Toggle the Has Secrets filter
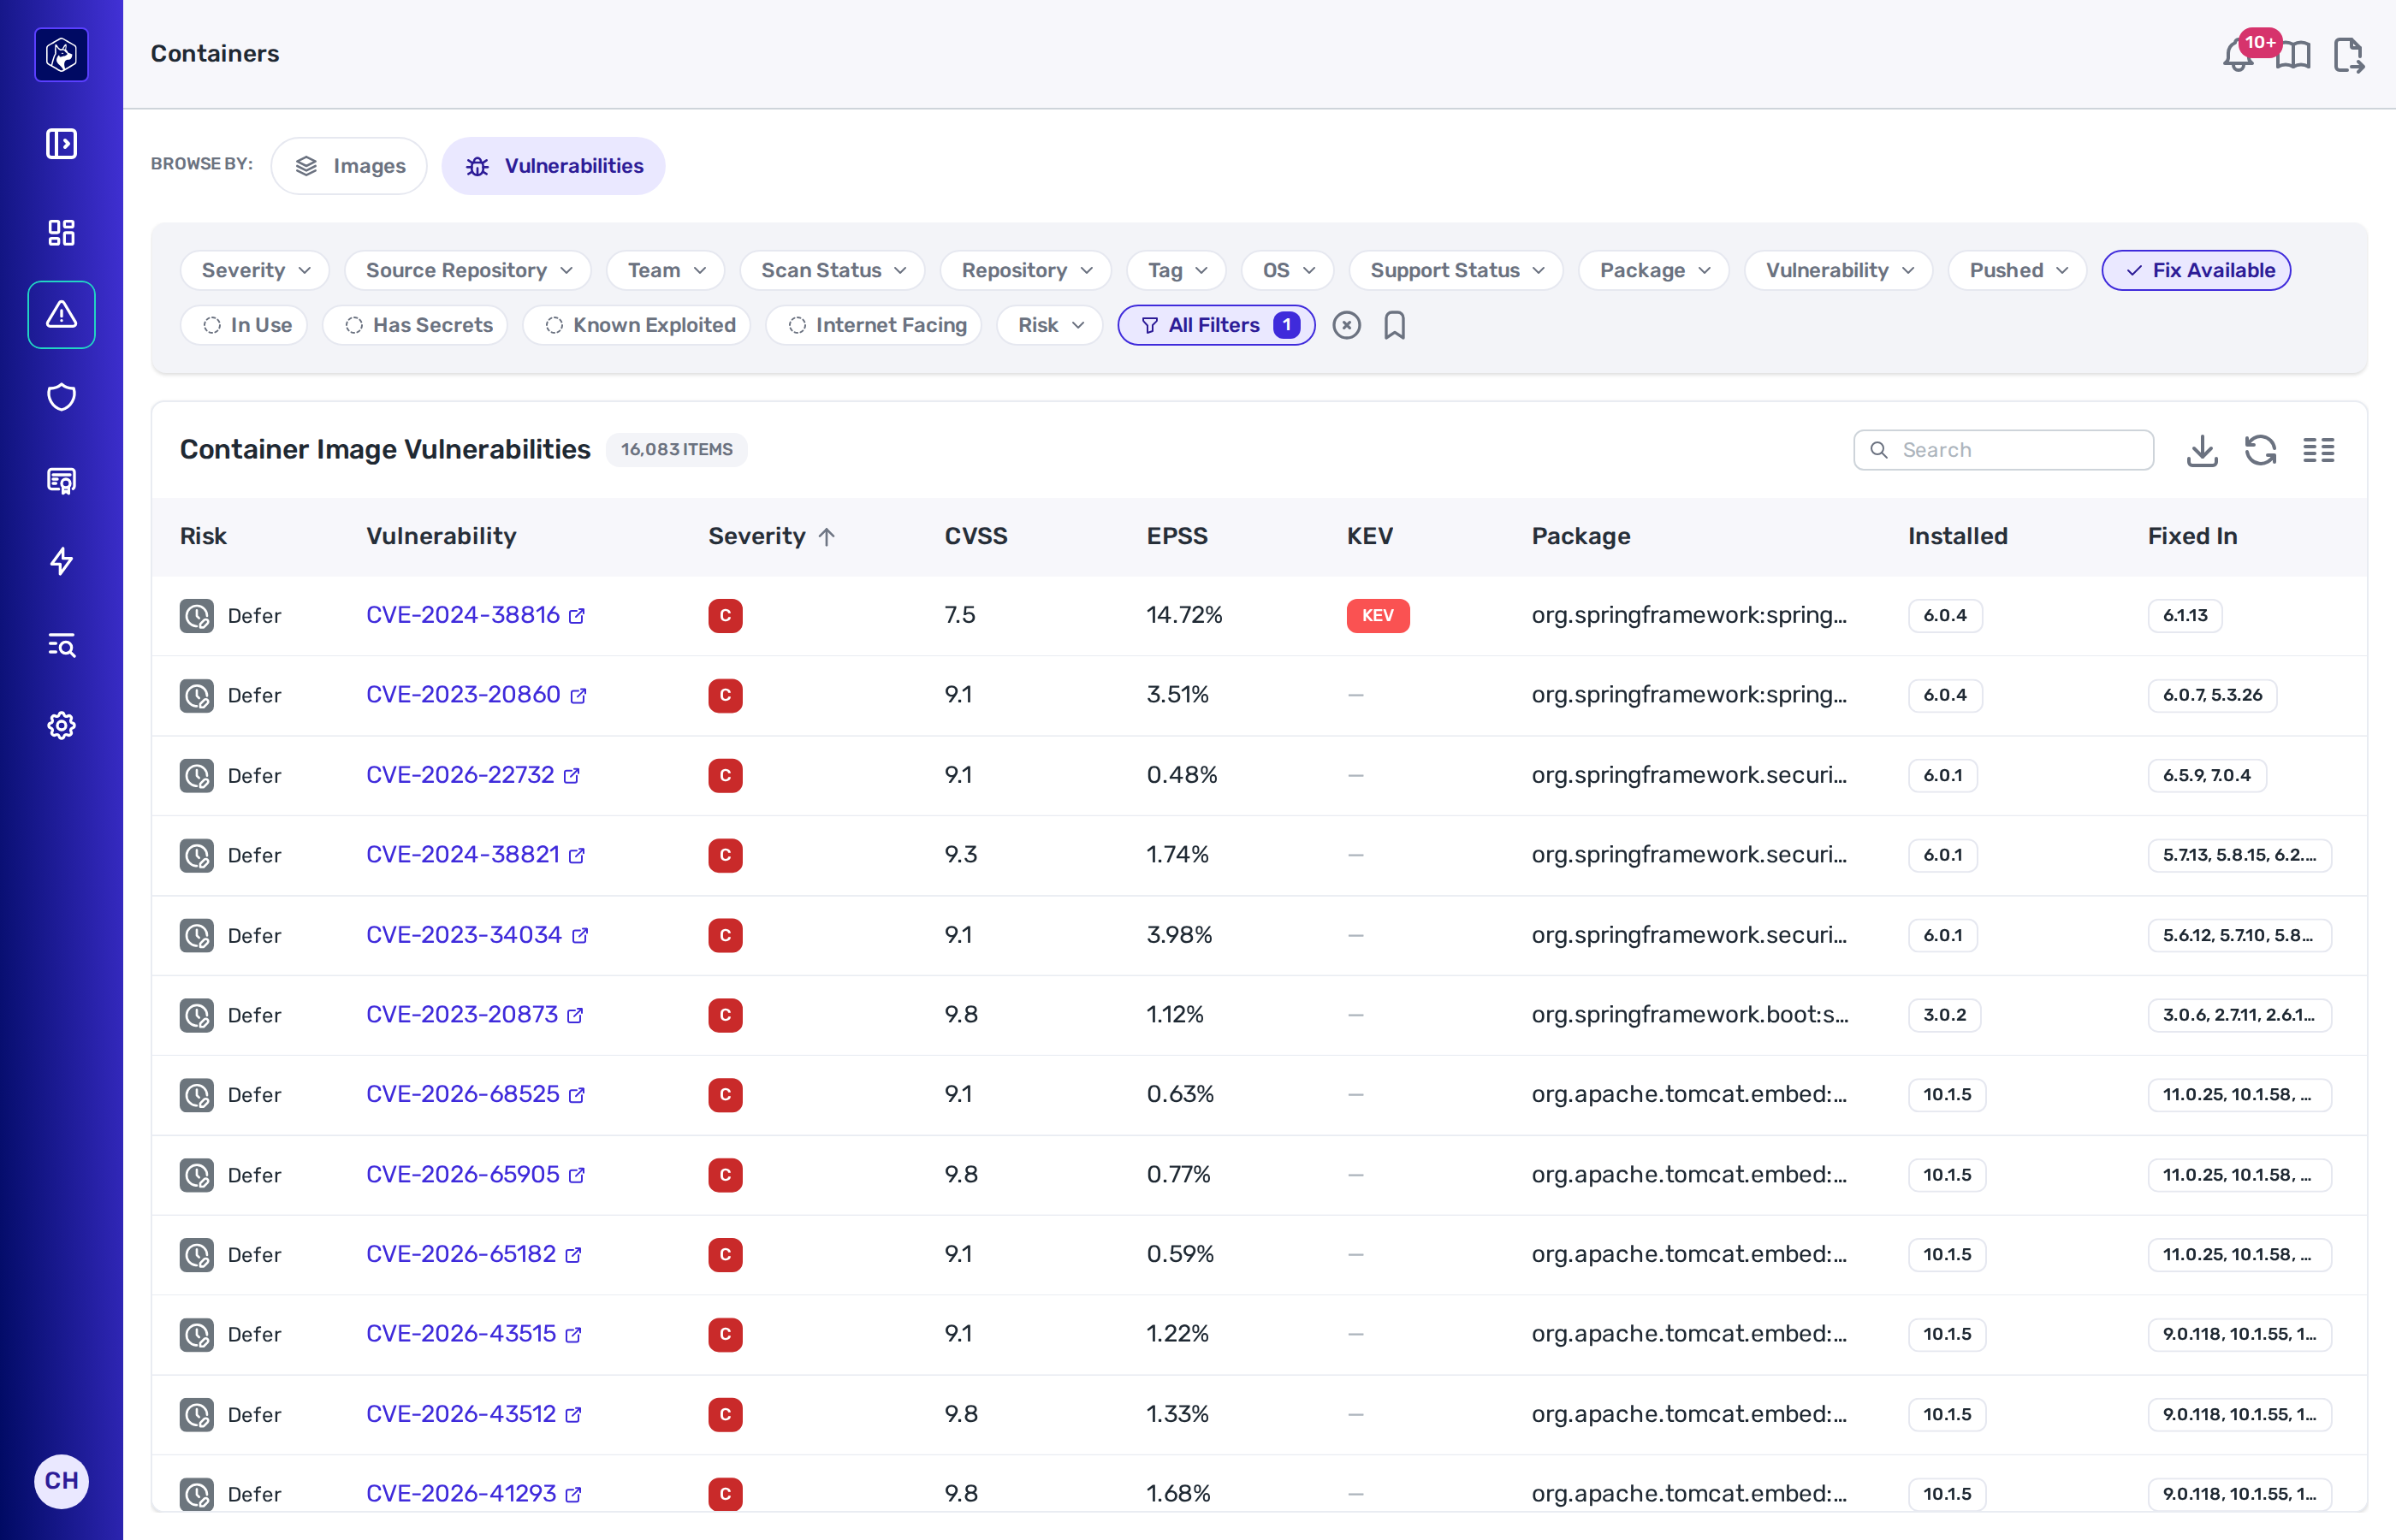 pyautogui.click(x=415, y=325)
